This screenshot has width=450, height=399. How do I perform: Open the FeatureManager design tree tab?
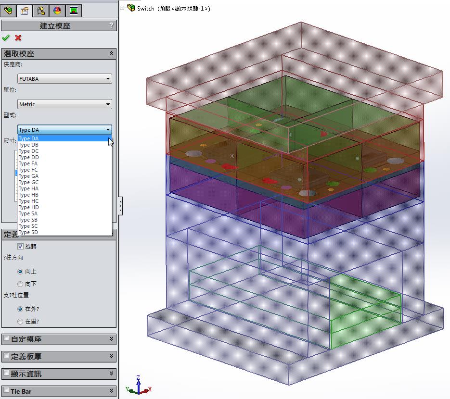(x=8, y=10)
